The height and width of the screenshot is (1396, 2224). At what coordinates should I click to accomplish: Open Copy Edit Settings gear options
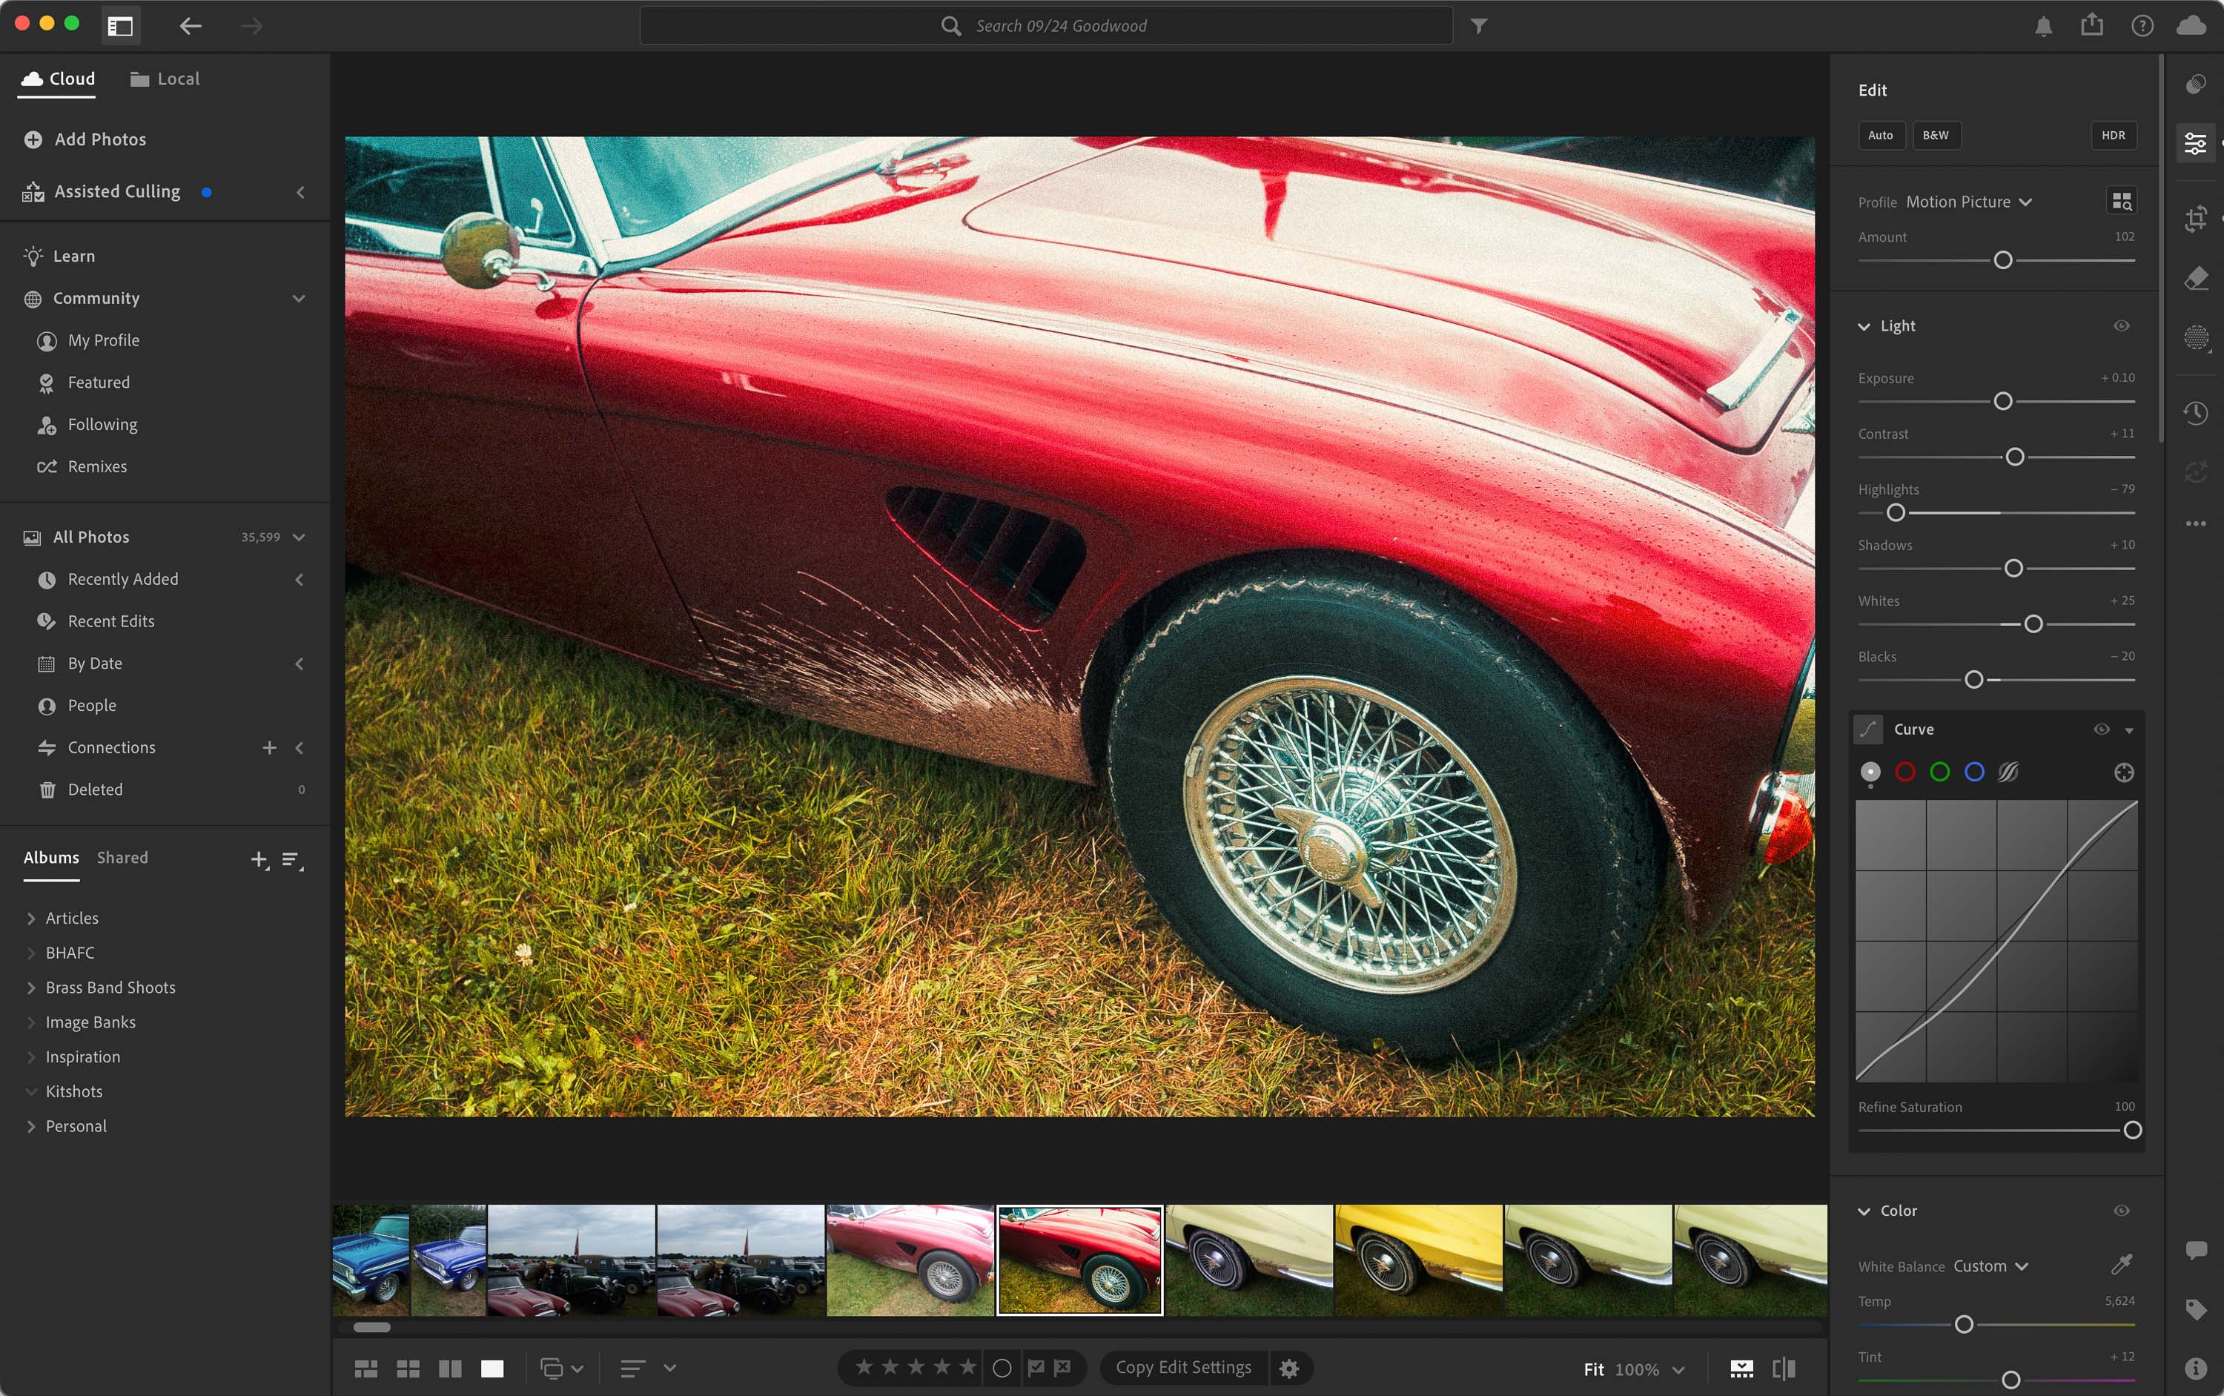1288,1369
